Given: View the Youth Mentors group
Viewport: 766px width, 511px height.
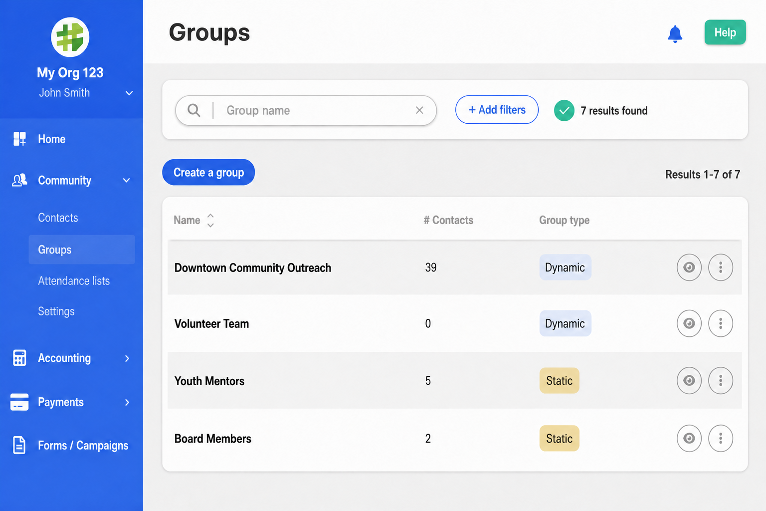Looking at the screenshot, I should click(689, 381).
